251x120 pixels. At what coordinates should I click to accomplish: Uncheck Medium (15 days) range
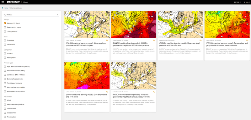pyautogui.click(x=5, y=23)
